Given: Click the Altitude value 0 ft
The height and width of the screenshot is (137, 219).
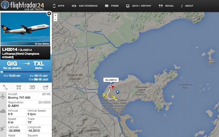Looking at the screenshot, I should pos(10,114).
